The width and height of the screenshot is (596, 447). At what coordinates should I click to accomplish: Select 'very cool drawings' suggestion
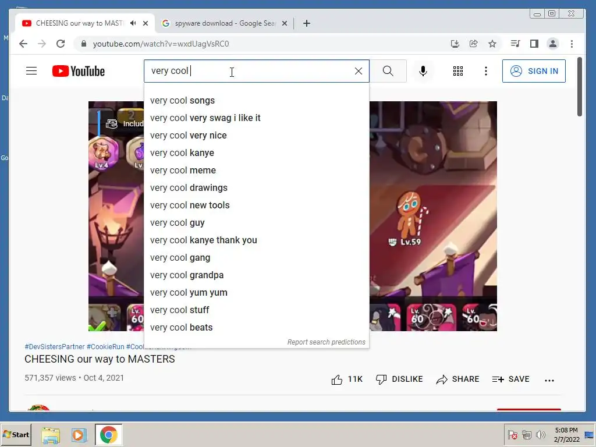(x=257, y=188)
